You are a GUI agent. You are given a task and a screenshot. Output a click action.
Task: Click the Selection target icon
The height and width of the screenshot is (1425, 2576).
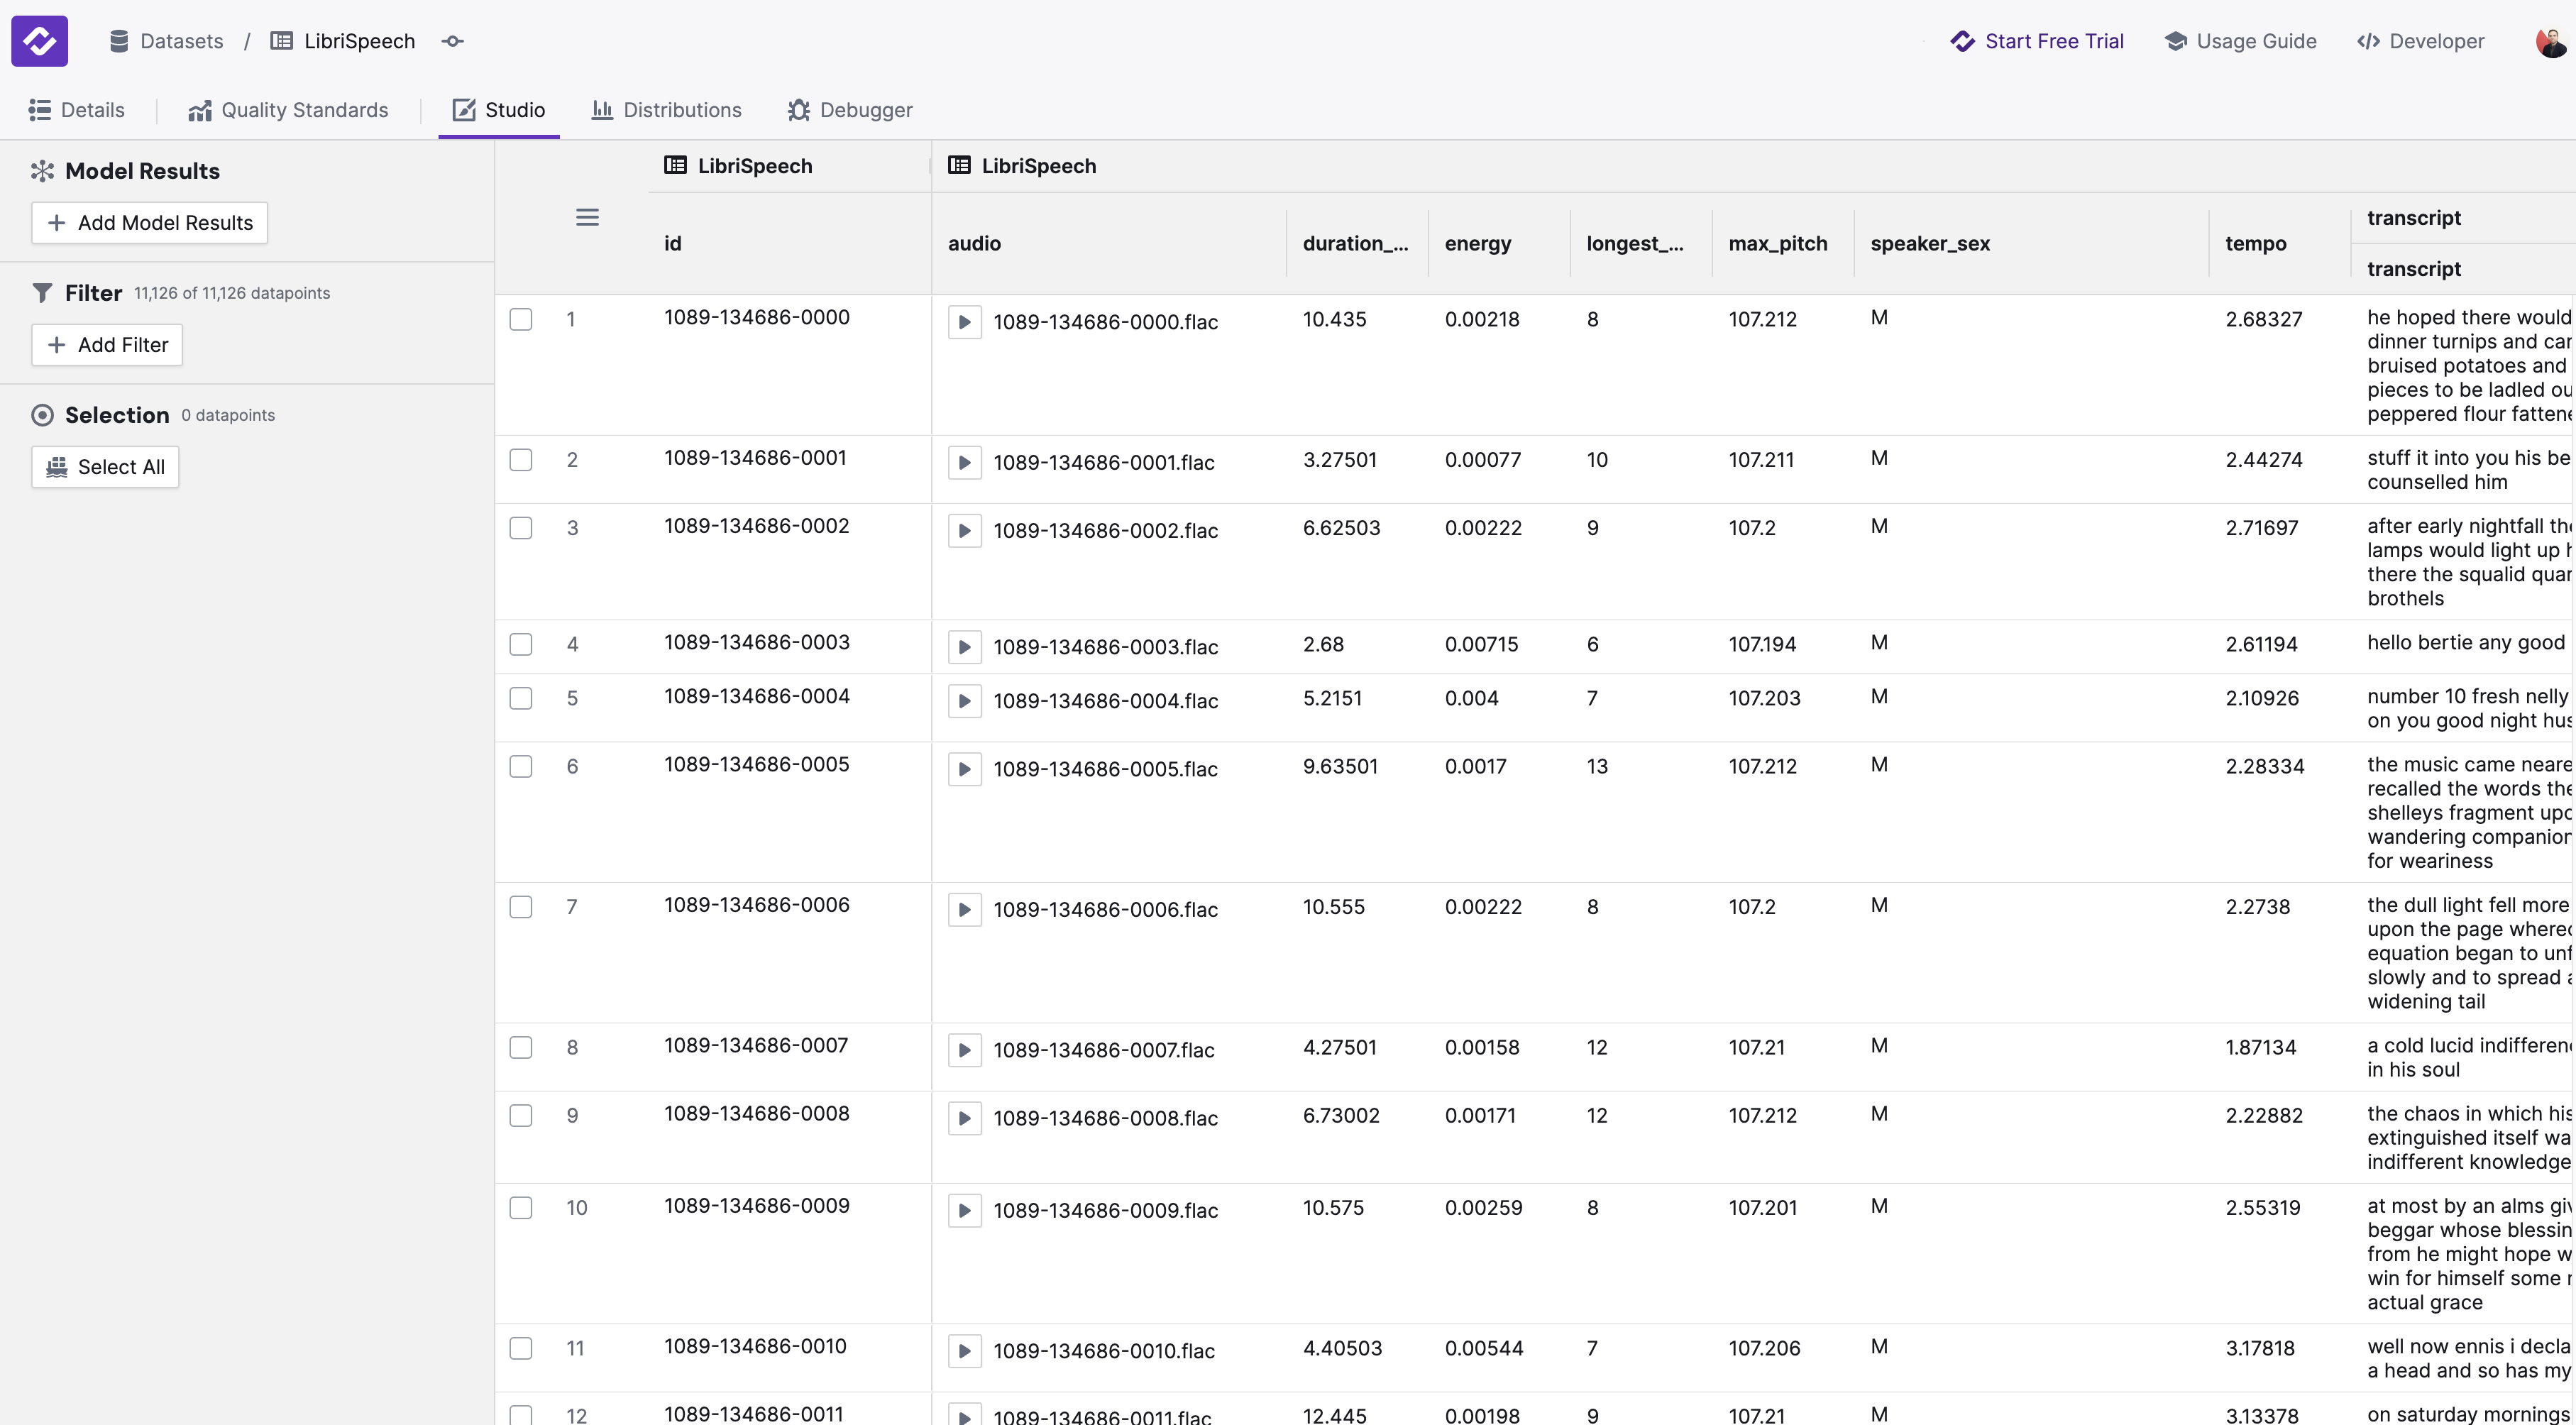pyautogui.click(x=42, y=414)
